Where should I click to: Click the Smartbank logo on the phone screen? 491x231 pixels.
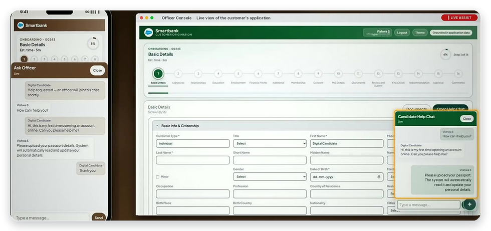point(21,26)
